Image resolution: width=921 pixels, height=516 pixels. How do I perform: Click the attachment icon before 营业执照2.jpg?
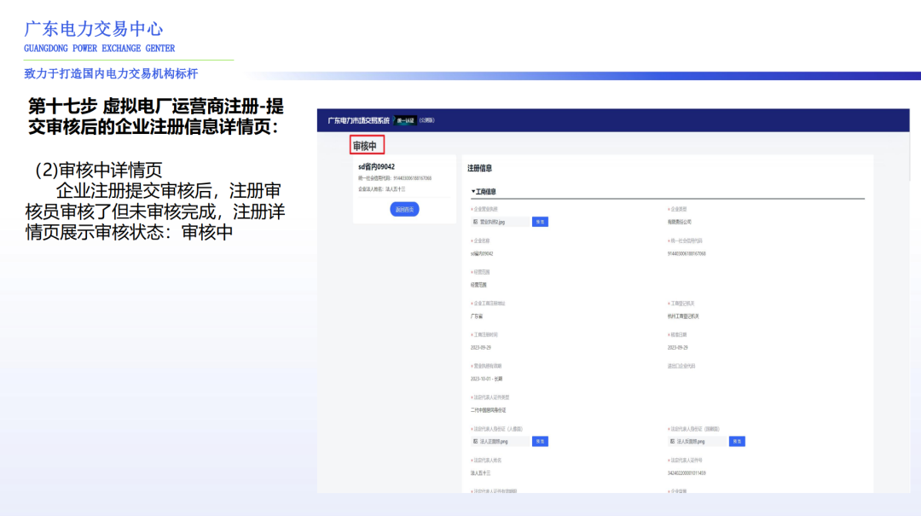475,223
